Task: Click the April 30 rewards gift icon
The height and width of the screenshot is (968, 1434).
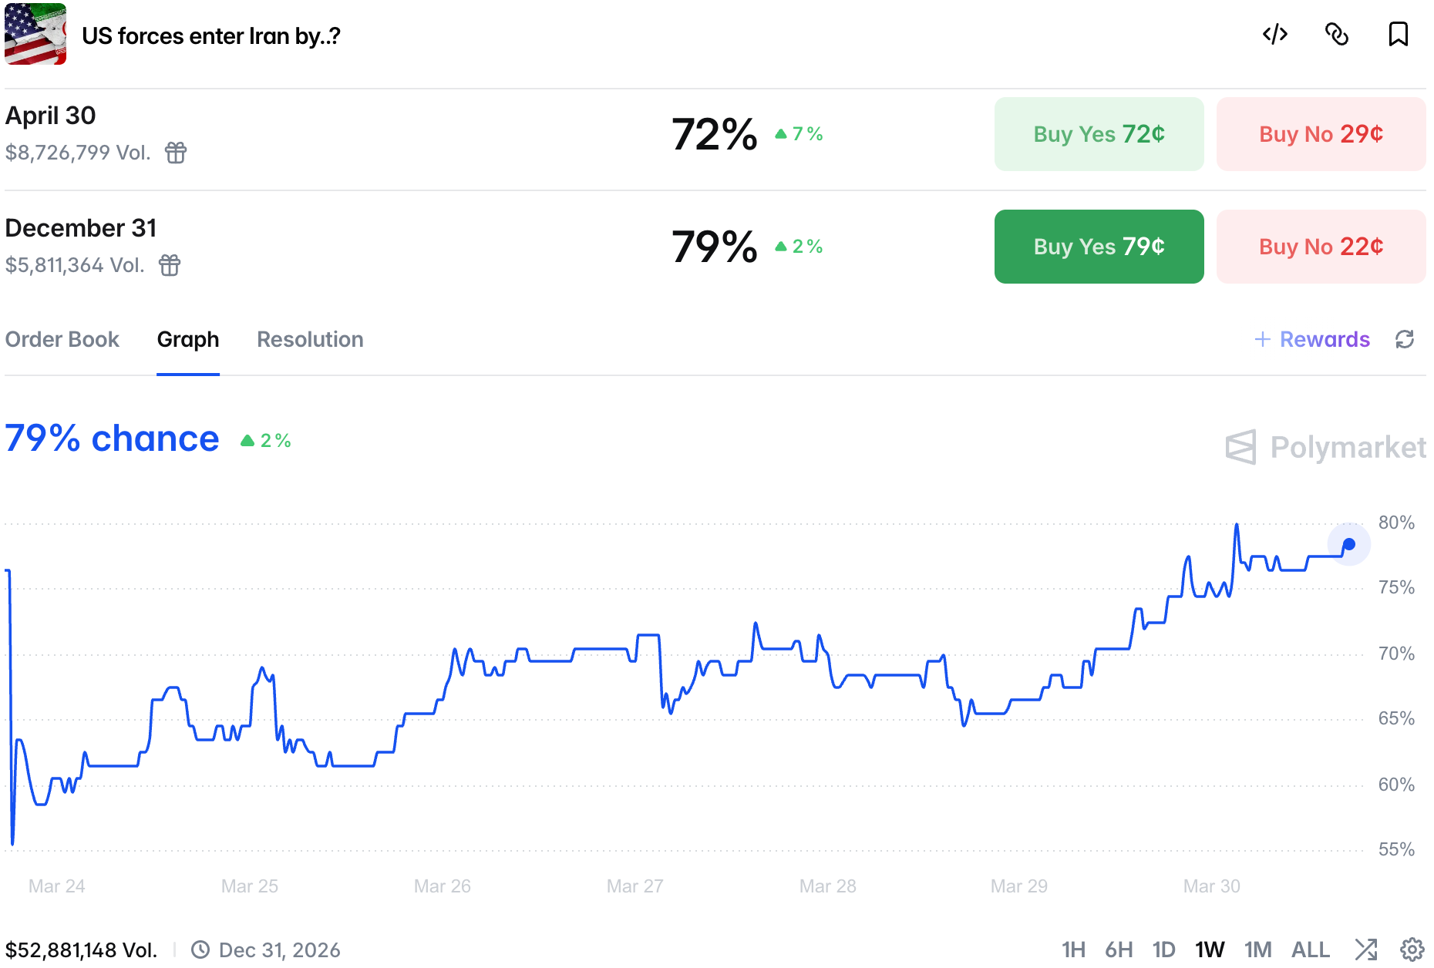Action: (x=176, y=153)
